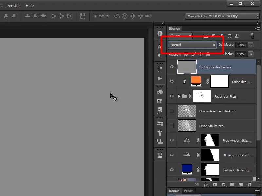262x196 pixels.
Task: Open the Deckkraft slider arrow
Action: [251, 45]
